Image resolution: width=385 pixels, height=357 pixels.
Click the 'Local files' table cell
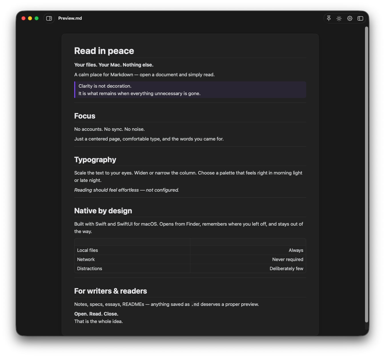pyautogui.click(x=132, y=250)
